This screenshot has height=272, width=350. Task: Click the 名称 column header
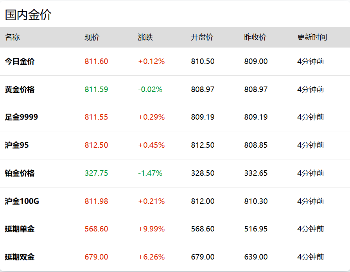(12, 37)
